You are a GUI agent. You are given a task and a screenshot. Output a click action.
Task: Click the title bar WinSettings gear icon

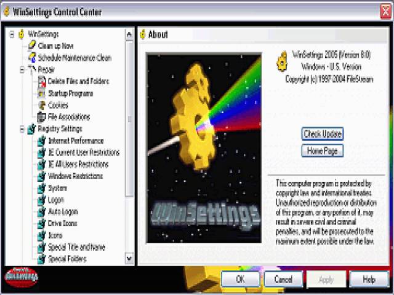7,11
